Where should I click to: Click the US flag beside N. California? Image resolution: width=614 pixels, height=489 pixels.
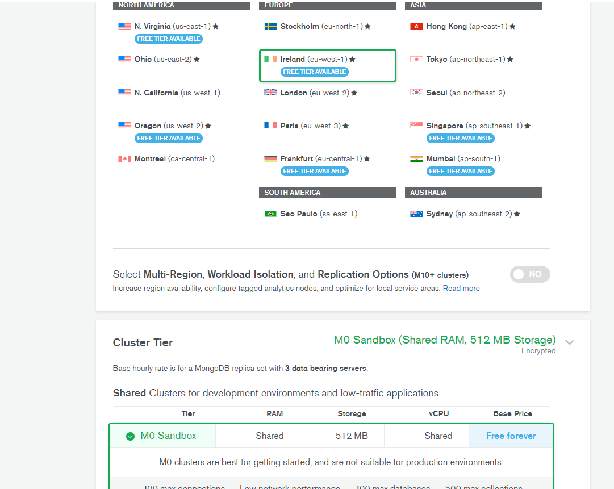[124, 93]
